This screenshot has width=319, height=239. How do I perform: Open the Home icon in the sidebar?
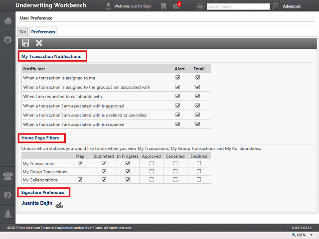[x=8, y=21]
